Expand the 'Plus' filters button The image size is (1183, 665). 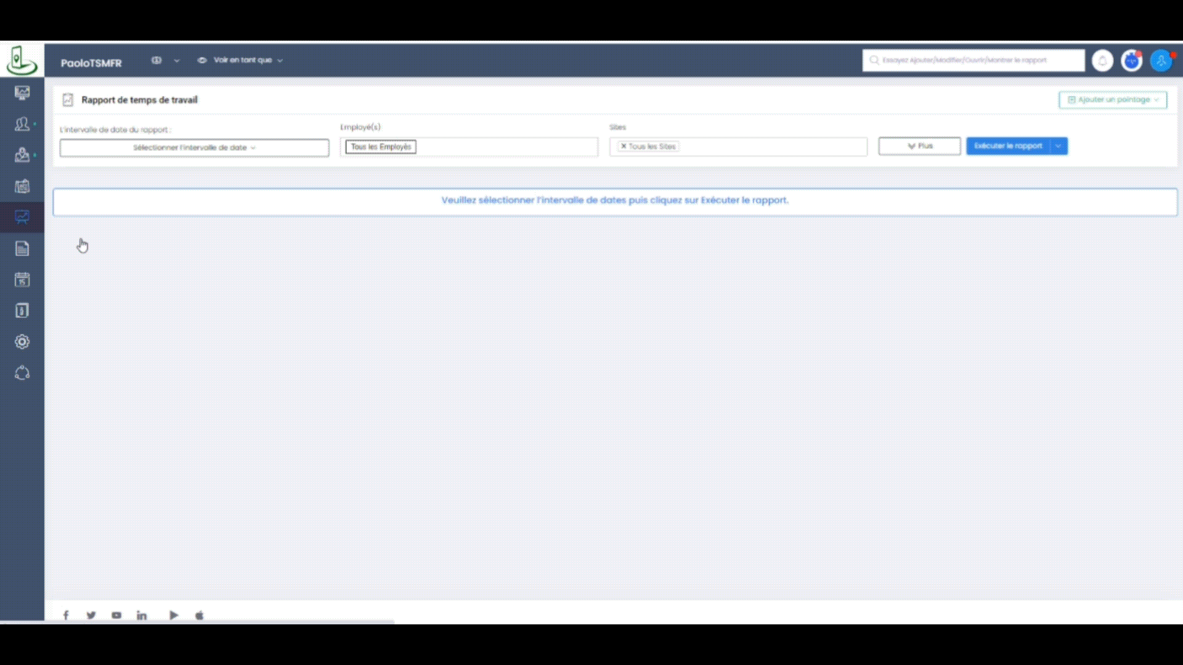pyautogui.click(x=919, y=146)
